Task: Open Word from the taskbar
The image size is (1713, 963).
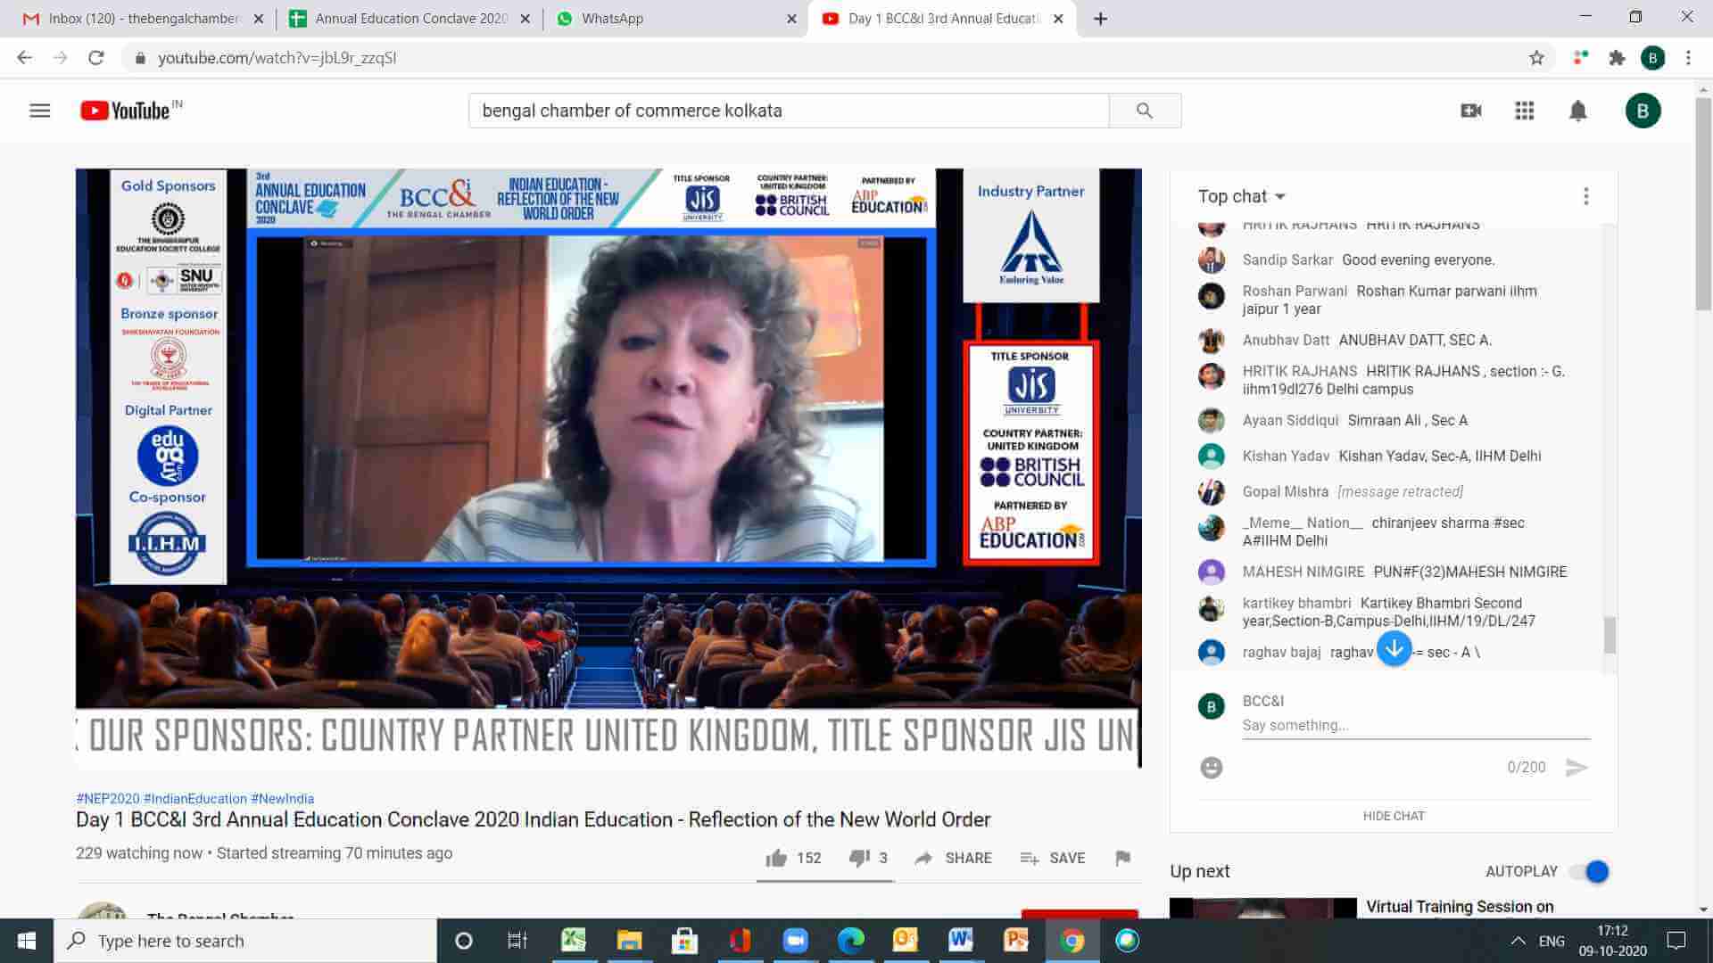Action: tap(960, 941)
